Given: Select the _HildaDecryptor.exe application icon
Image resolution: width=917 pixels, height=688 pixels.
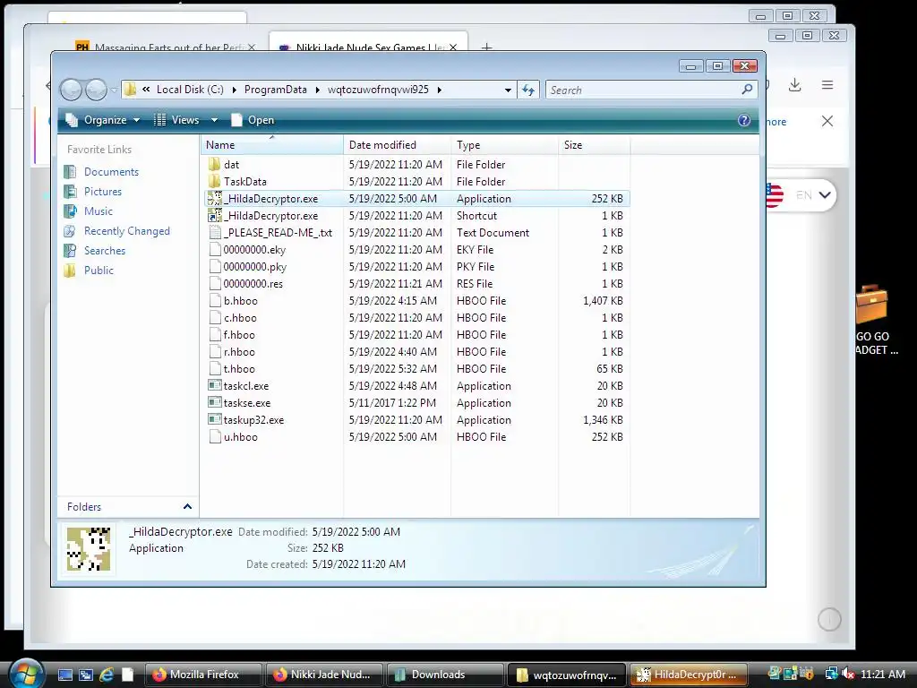Looking at the screenshot, I should (x=215, y=198).
